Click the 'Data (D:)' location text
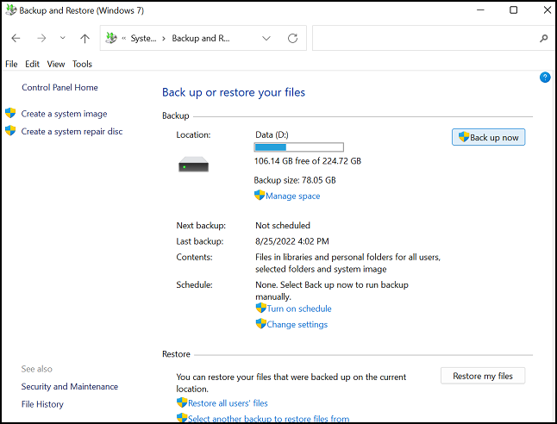The width and height of the screenshot is (557, 424). coord(272,134)
